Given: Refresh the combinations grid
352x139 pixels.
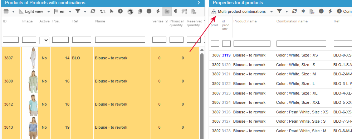Looking at the screenshot, I should pyautogui.click(x=294, y=11).
